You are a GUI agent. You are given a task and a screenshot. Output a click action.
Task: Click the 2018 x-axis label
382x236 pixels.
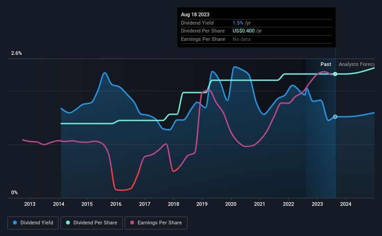point(174,204)
